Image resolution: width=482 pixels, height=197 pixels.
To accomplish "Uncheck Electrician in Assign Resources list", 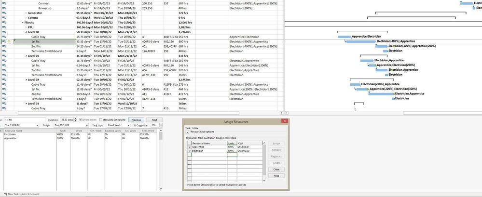I will pos(189,151).
